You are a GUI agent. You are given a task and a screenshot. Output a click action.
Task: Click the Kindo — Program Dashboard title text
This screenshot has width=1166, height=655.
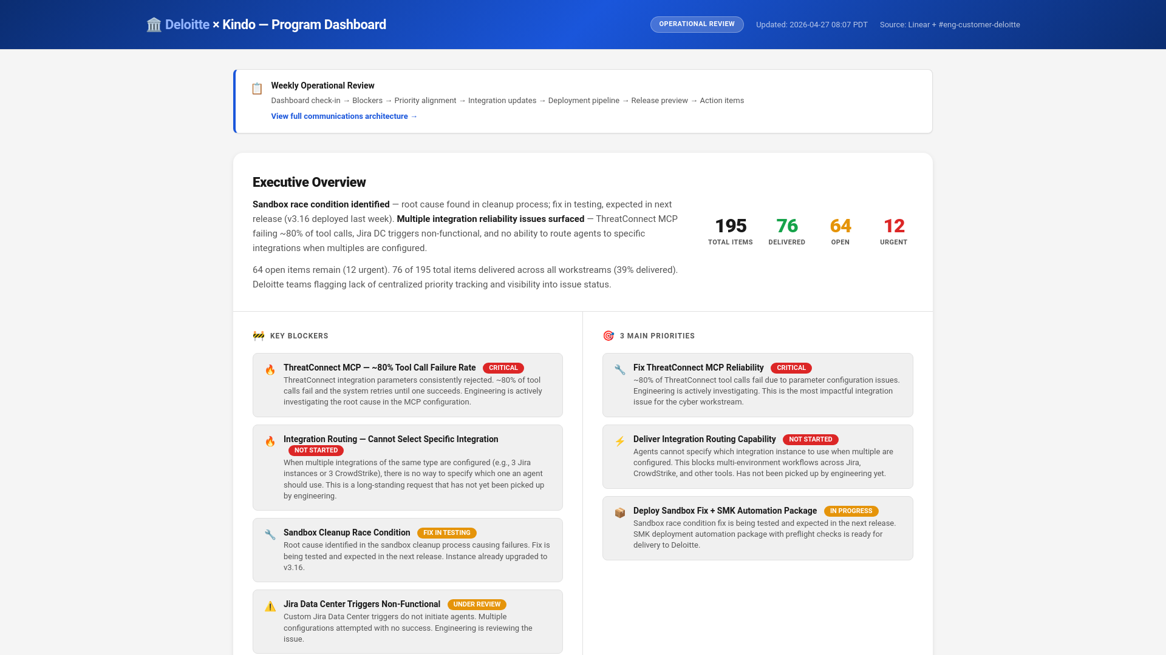click(304, 25)
